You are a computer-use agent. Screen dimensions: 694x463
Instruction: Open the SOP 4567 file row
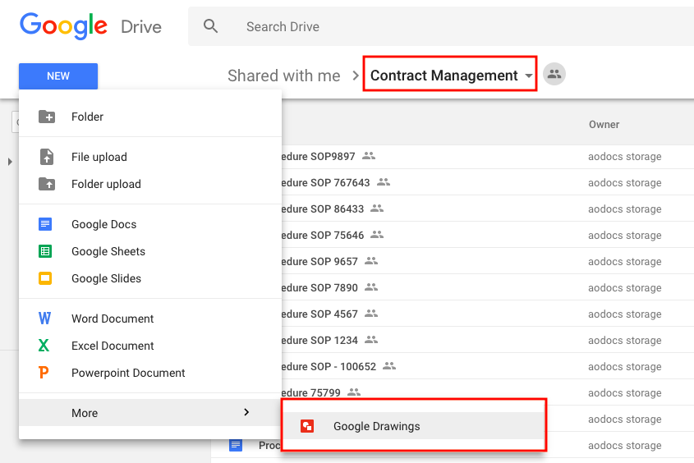488,314
